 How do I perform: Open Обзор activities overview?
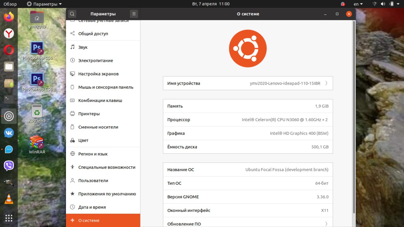point(10,4)
